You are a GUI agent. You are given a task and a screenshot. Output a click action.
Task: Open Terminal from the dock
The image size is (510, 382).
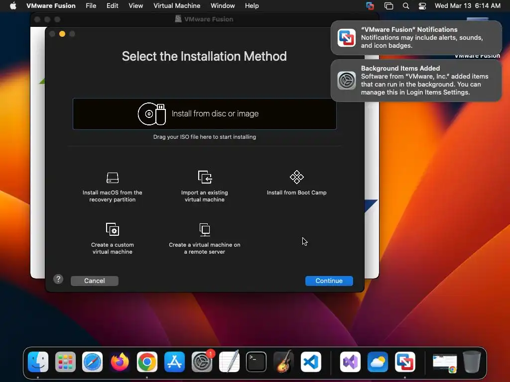click(x=256, y=362)
